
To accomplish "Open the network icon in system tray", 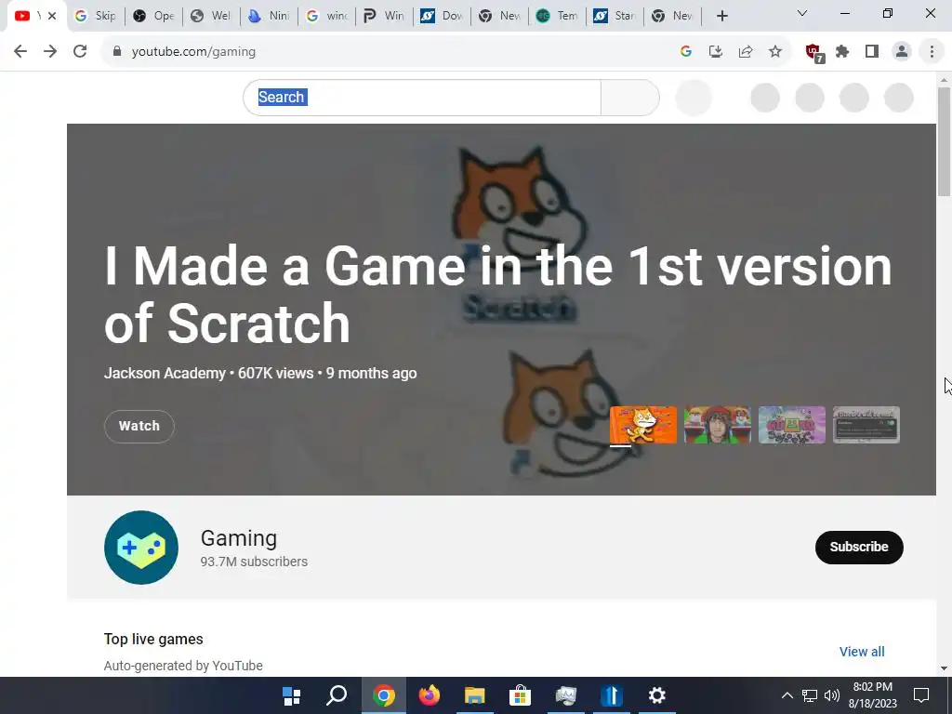I will 810,695.
